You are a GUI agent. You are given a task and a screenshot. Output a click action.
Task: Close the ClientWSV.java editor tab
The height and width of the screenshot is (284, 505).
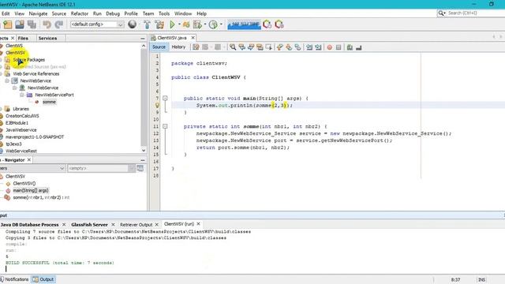(x=193, y=38)
